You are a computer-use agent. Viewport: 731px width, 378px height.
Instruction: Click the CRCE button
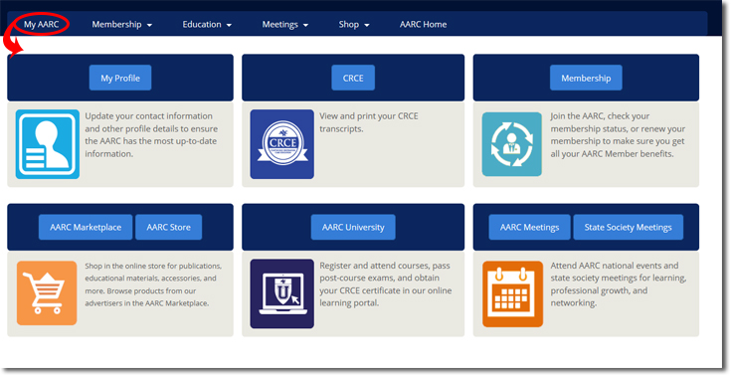point(353,78)
